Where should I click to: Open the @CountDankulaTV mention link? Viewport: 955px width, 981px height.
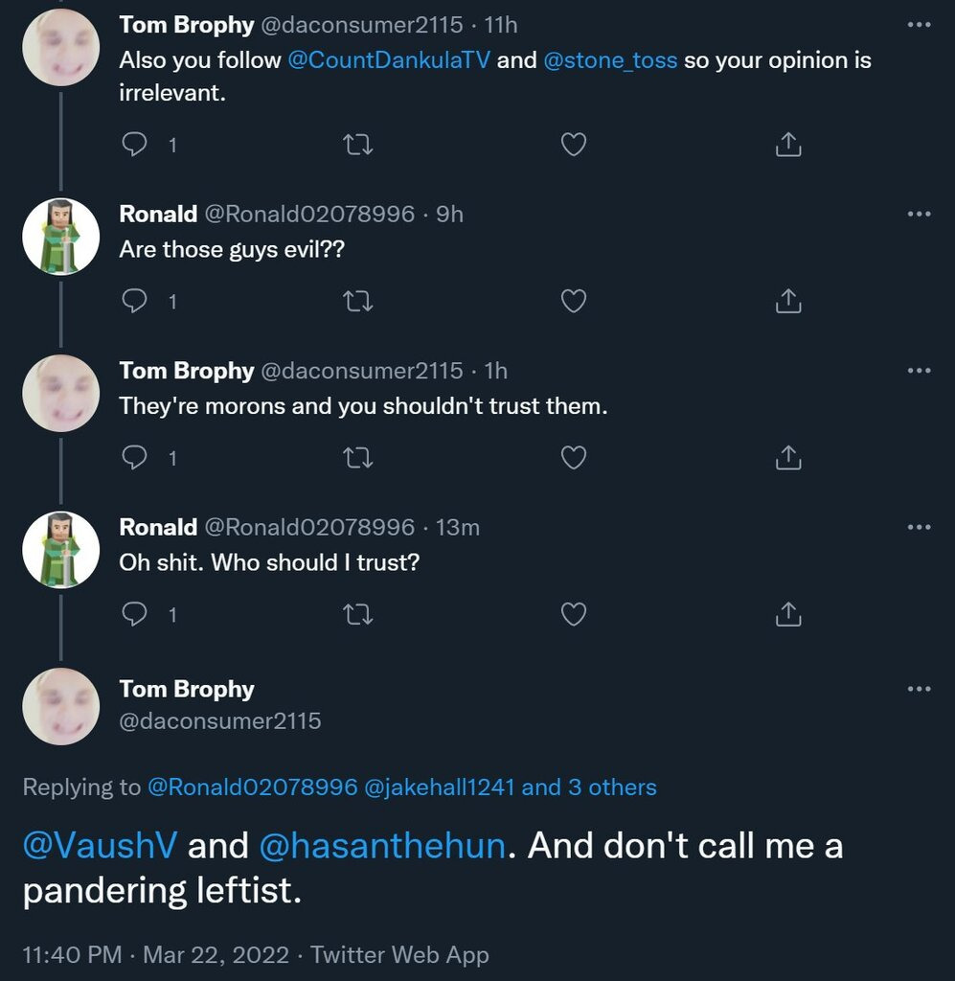coord(388,59)
